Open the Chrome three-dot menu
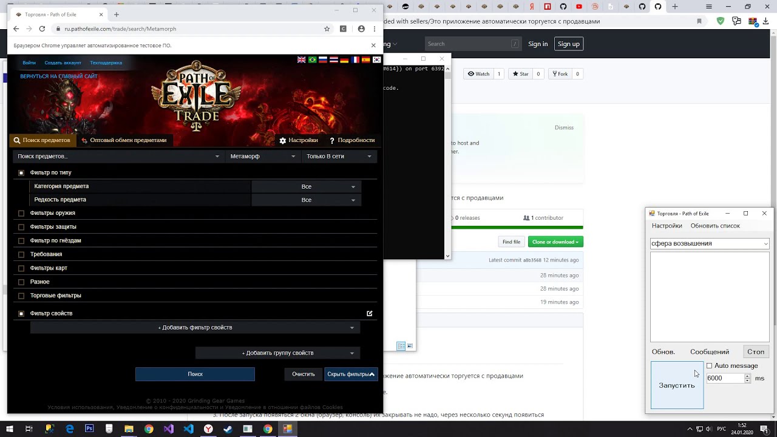 coord(374,29)
